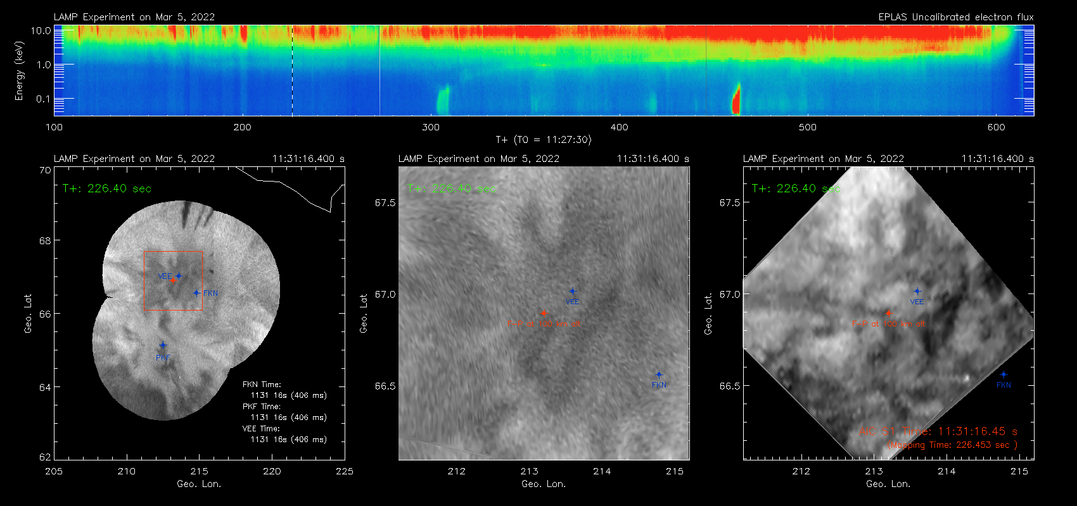Screen dimensions: 1077x506
Task: Click the '67.5' latitude tick of the middle panel
Action: [385, 202]
